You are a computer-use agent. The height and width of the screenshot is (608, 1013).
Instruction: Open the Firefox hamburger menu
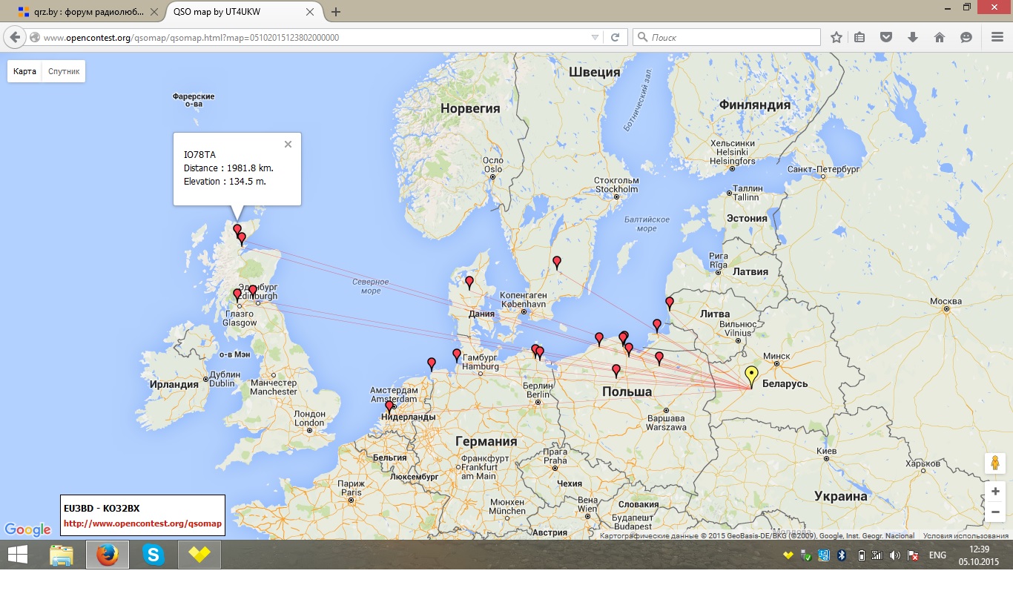point(997,37)
